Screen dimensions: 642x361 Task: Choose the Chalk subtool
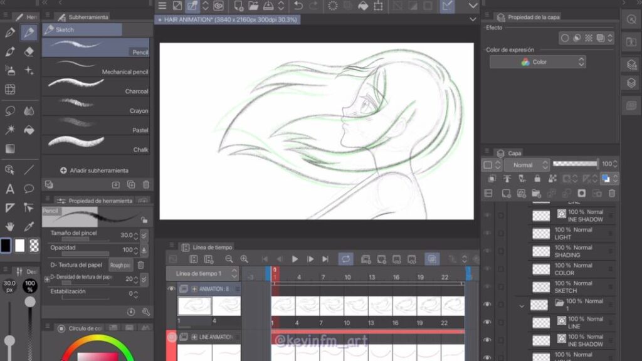coord(96,145)
